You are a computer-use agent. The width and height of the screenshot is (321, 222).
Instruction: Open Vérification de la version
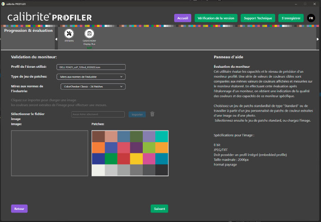pyautogui.click(x=216, y=18)
